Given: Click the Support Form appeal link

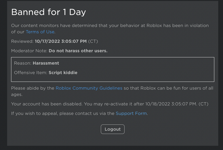Looking at the screenshot, I should pos(131,113).
